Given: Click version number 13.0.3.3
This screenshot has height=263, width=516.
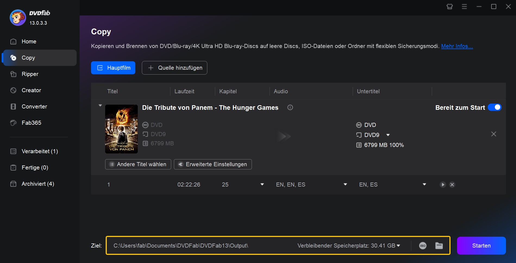Looking at the screenshot, I should pos(38,23).
